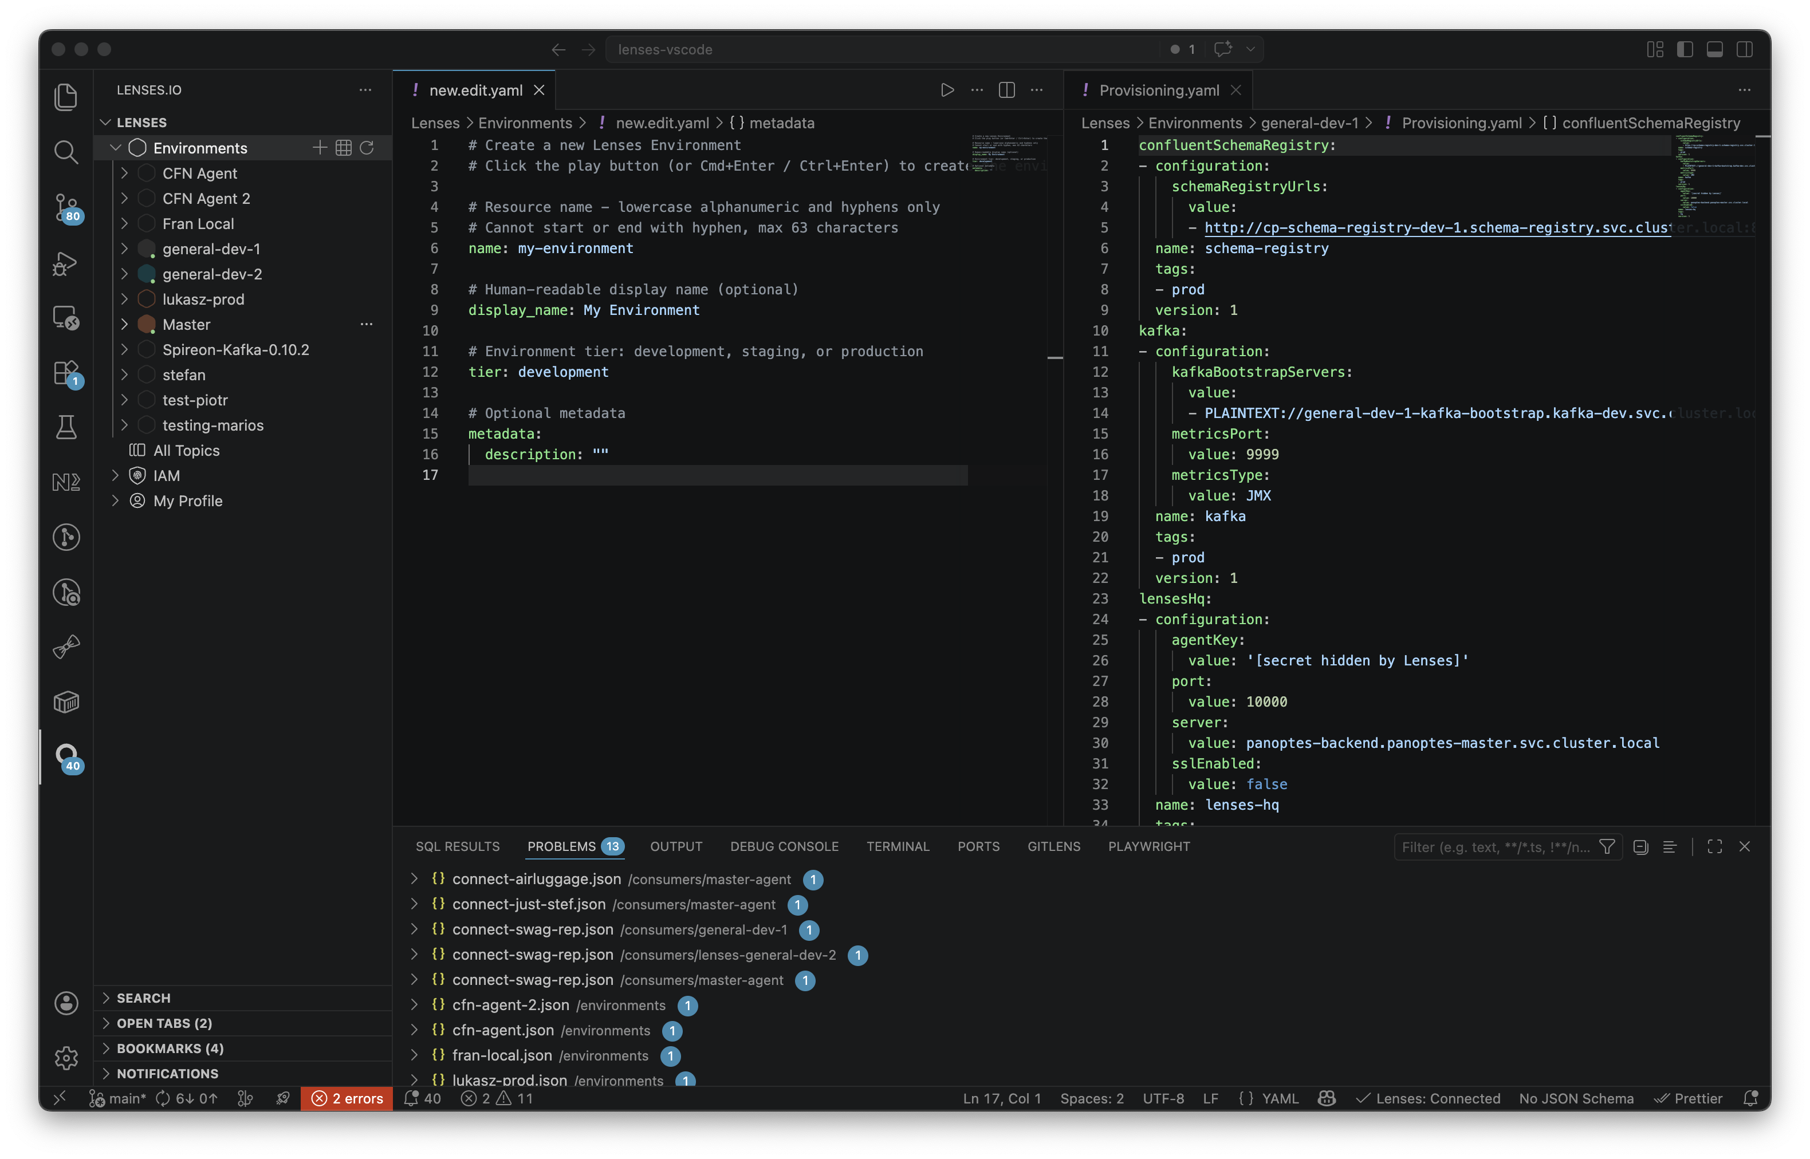Open the Run and Debug view
This screenshot has height=1159, width=1810.
pyautogui.click(x=66, y=263)
